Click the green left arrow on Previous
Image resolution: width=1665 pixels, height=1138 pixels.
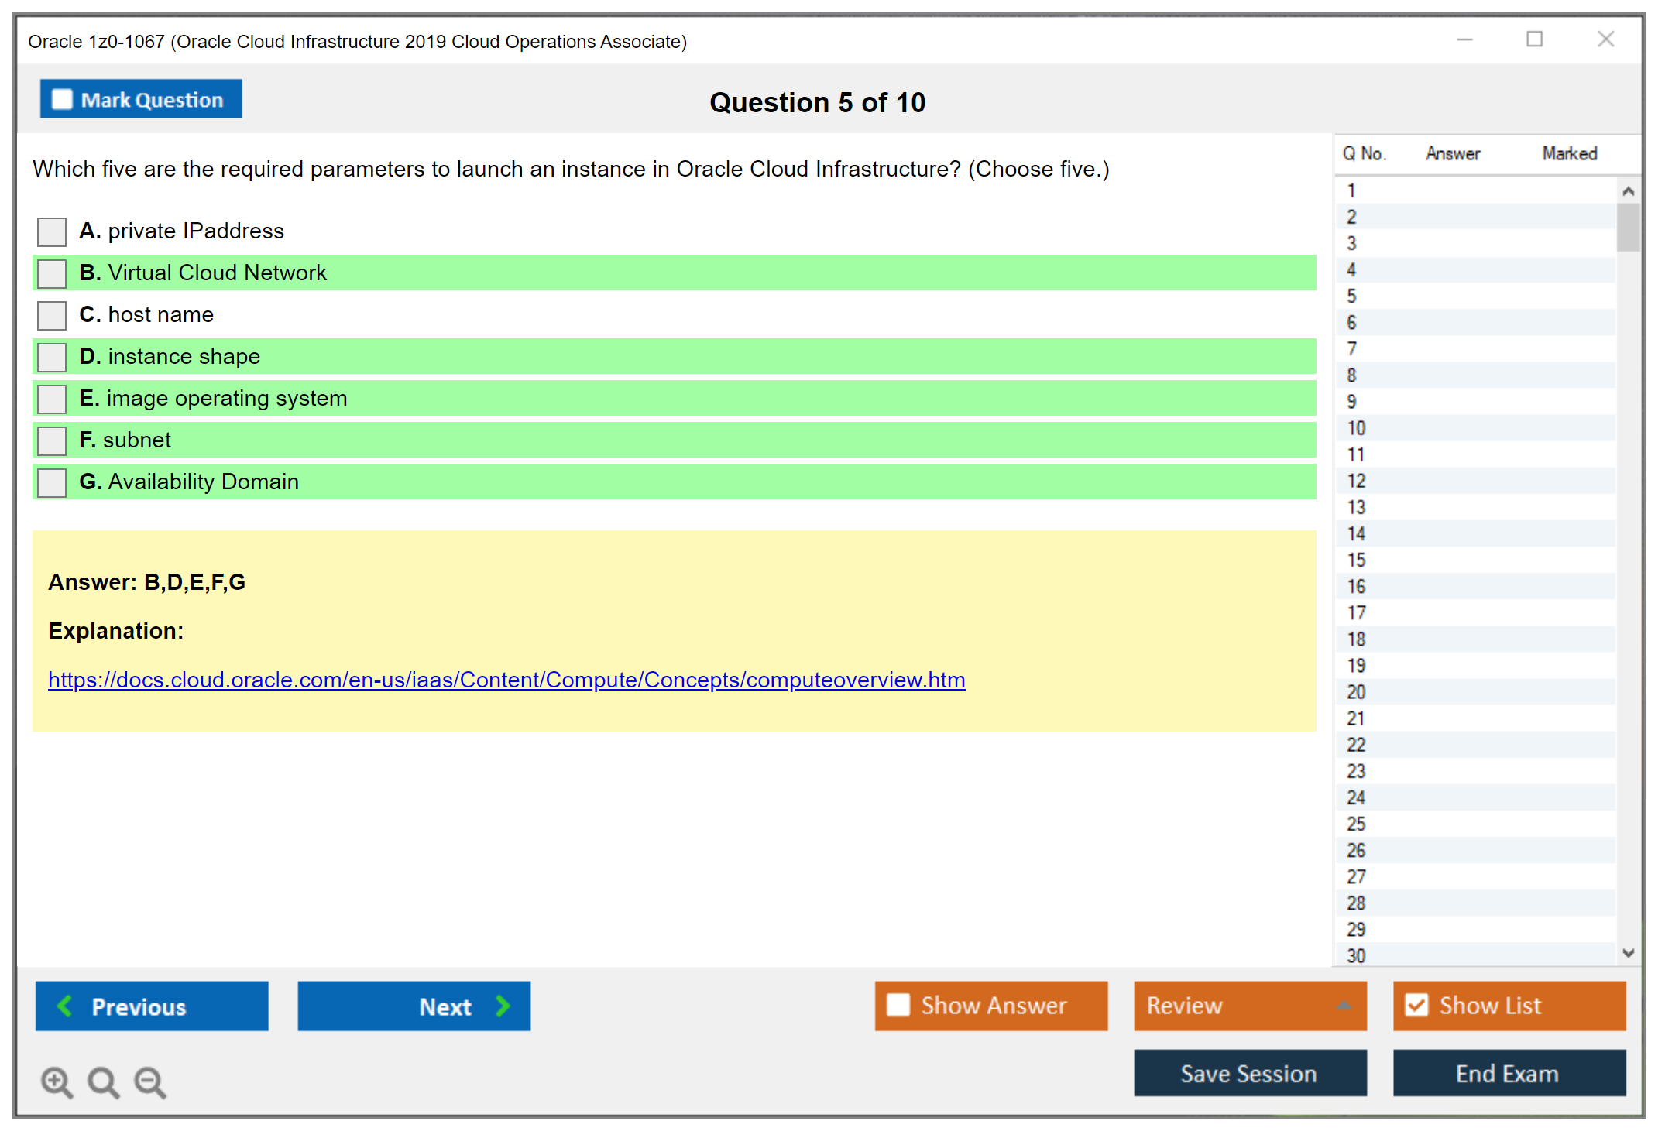tap(65, 1006)
